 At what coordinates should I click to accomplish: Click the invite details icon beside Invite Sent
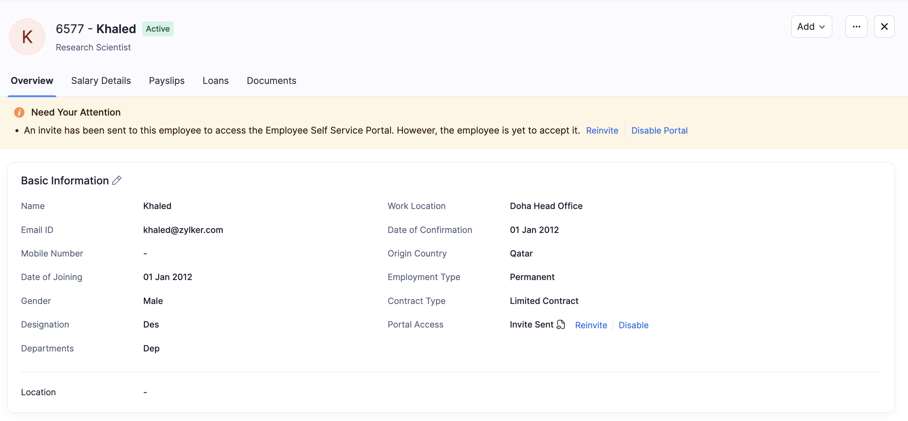[561, 324]
